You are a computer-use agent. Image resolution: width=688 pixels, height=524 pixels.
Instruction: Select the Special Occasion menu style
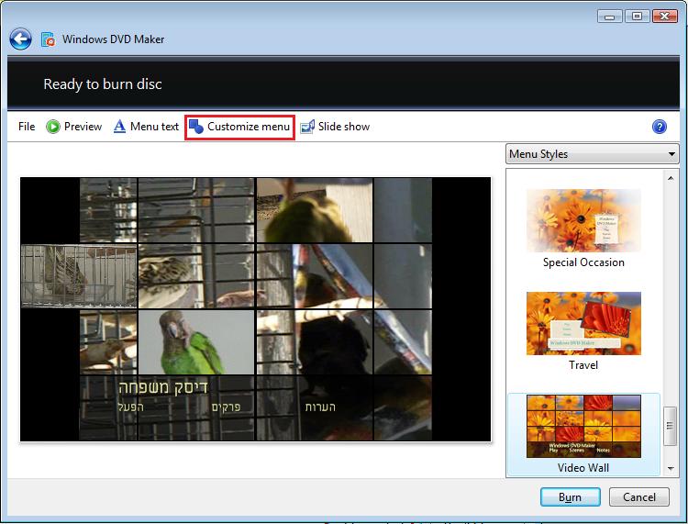point(583,229)
